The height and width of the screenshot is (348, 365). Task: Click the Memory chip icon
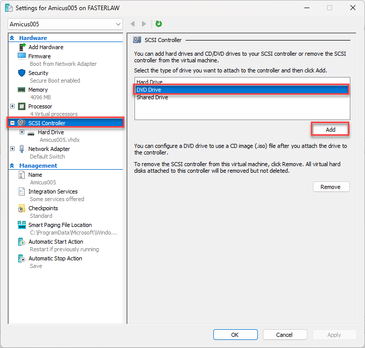21,90
